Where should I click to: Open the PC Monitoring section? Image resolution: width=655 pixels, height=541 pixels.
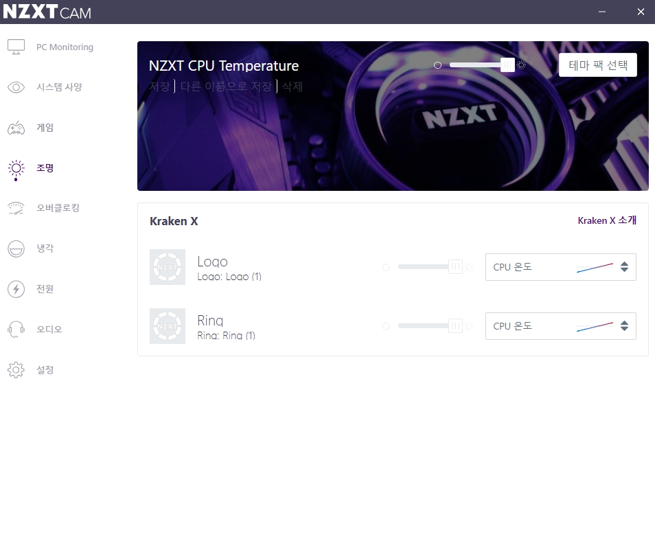click(x=65, y=47)
